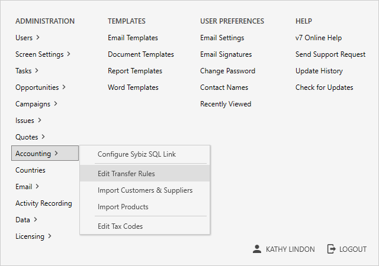
Task: Choose Import Products from Accounting submenu
Action: click(123, 207)
